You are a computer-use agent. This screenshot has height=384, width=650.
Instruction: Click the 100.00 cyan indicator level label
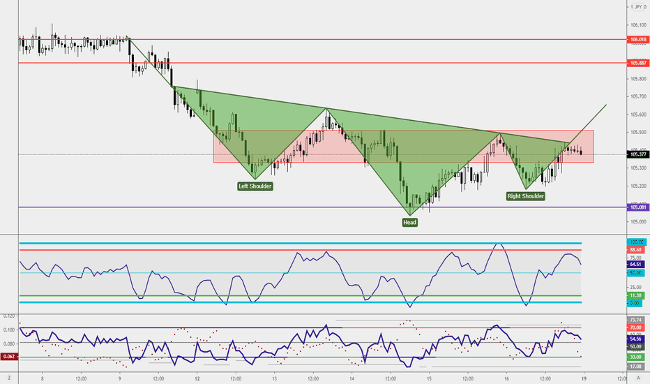[x=636, y=242]
